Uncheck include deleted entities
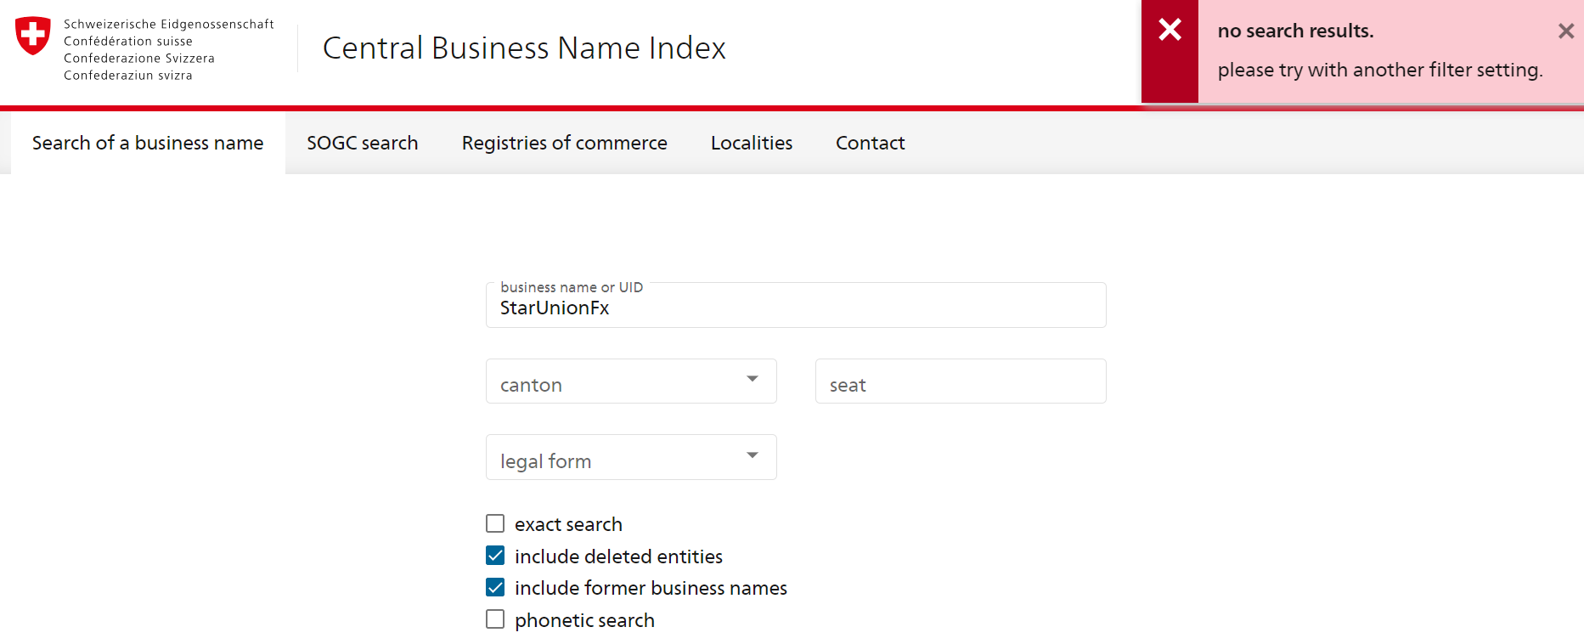Screen dimensions: 1584x644 click(495, 556)
